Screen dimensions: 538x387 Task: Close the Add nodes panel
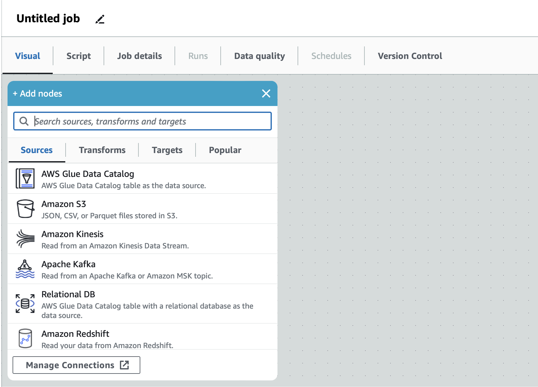click(266, 93)
